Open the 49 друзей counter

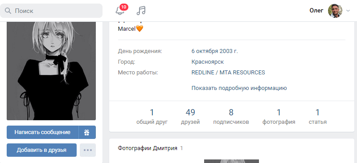190,117
